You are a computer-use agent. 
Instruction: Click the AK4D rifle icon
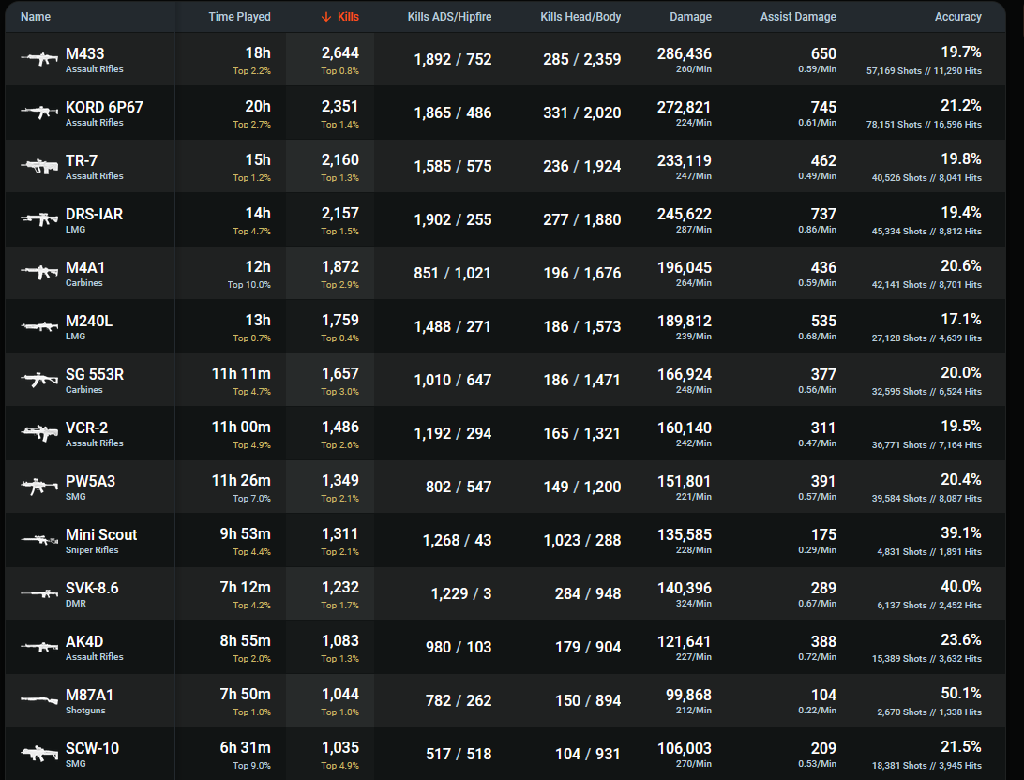(x=39, y=648)
